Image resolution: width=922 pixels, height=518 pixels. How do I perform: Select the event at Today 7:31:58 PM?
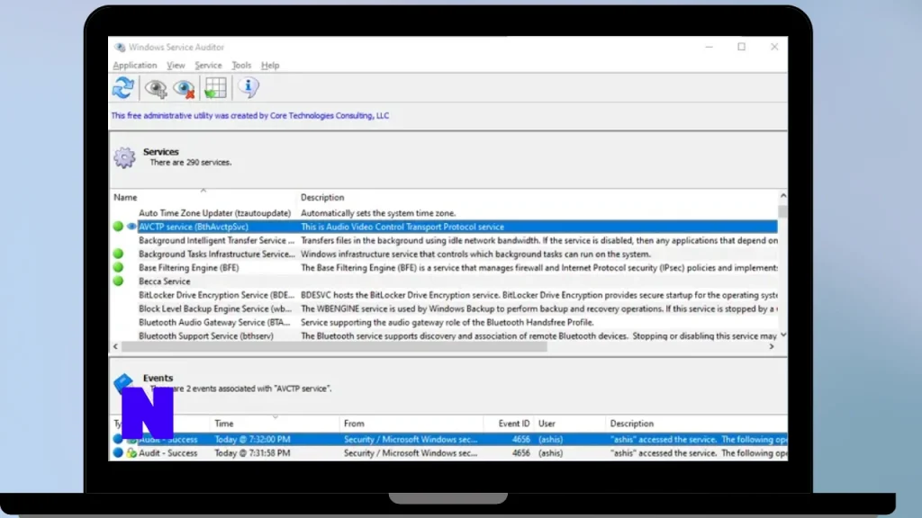(x=448, y=453)
